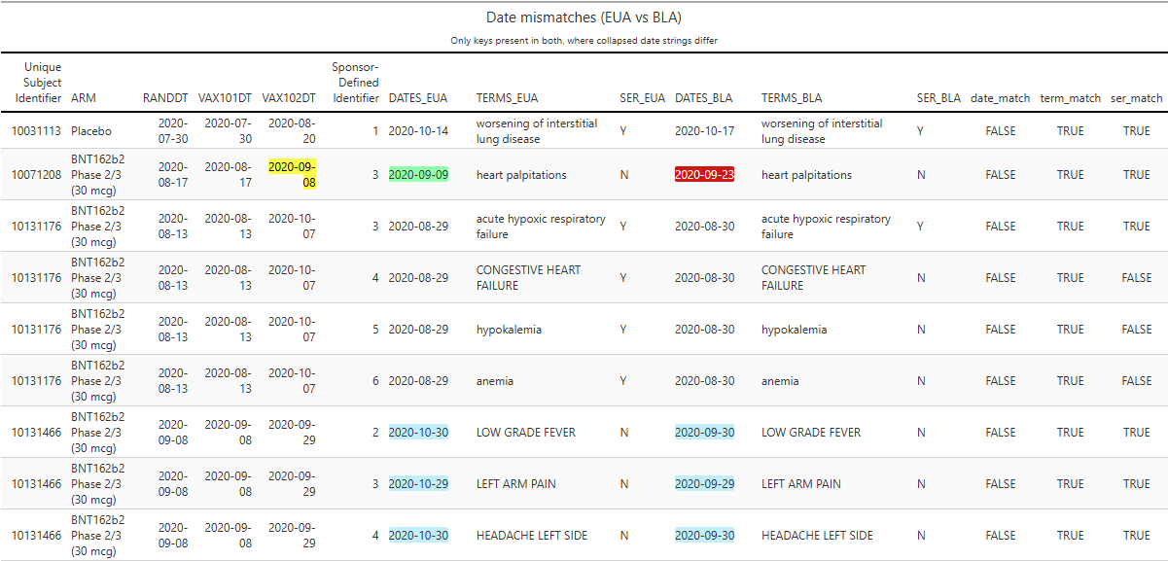
Task: Click the yellow highlighted 2020-09-08 cell
Action: (292, 175)
